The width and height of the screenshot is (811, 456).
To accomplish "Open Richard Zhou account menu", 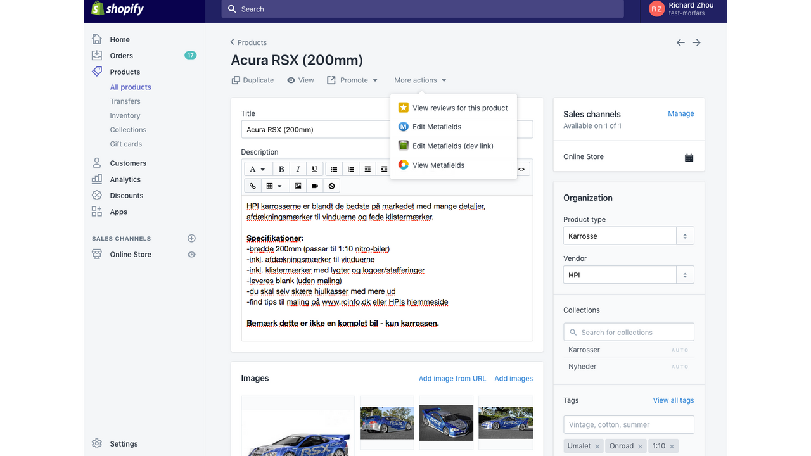I will [x=682, y=9].
